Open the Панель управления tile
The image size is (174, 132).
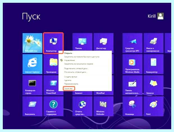click(x=82, y=42)
